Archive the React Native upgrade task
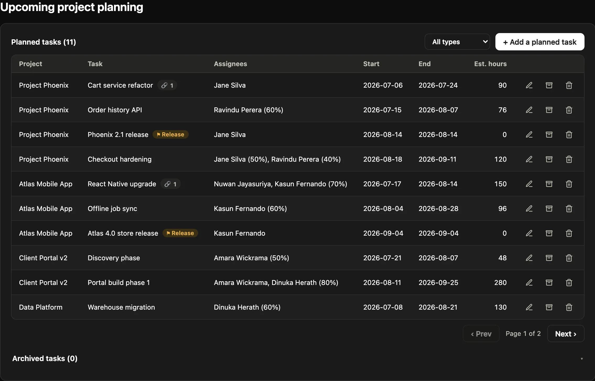Viewport: 595px width, 381px height. pyautogui.click(x=549, y=184)
